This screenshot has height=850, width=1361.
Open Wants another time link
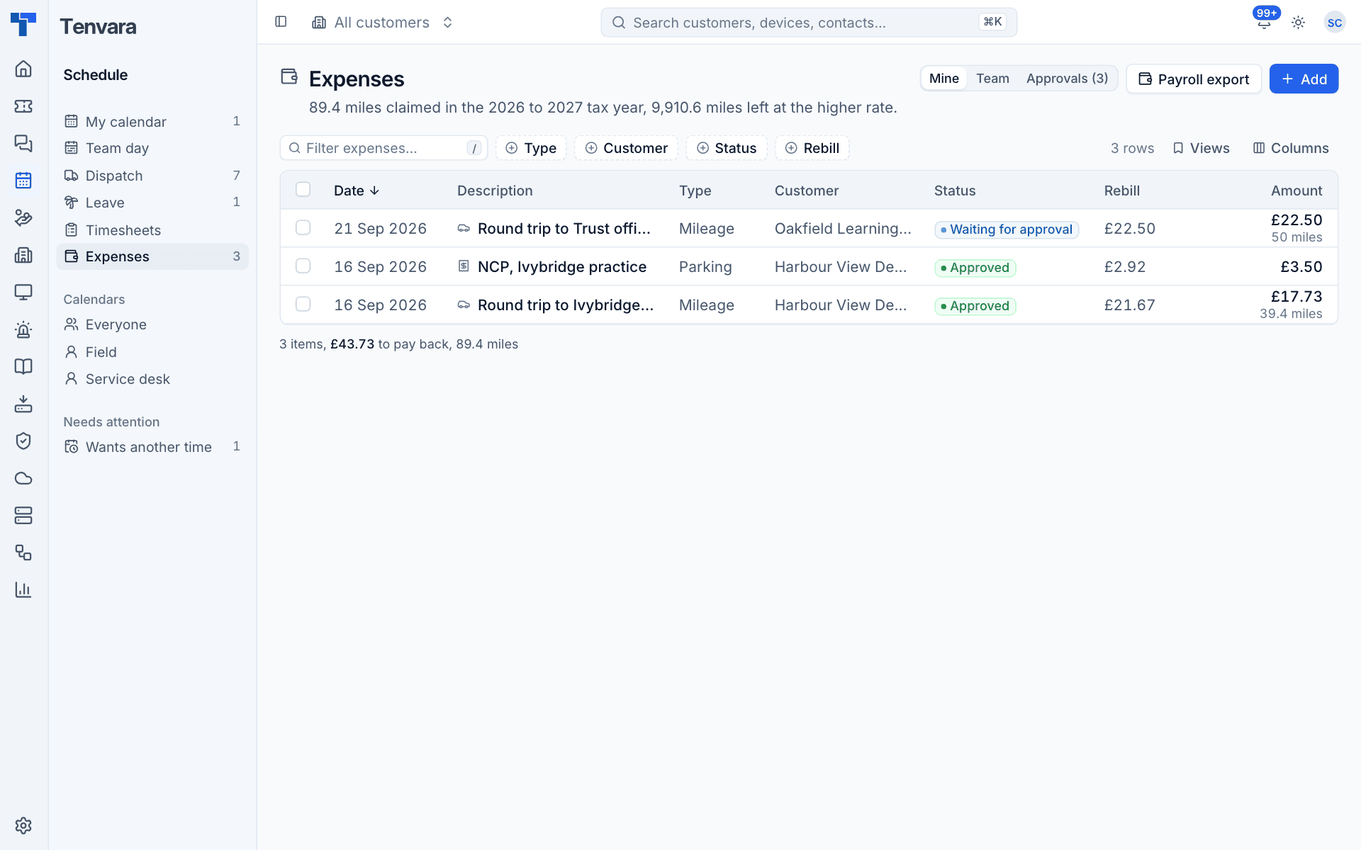pyautogui.click(x=152, y=447)
